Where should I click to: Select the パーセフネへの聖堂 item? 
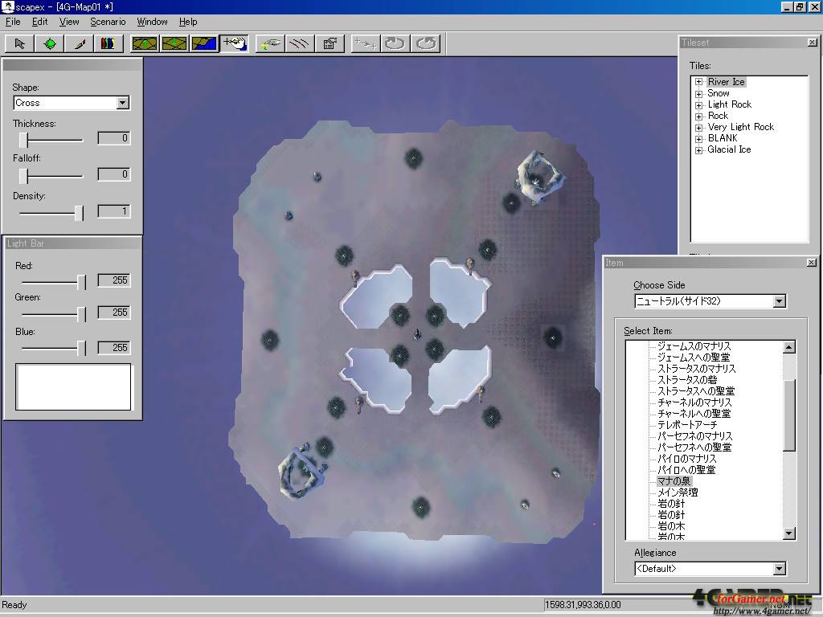coord(694,447)
